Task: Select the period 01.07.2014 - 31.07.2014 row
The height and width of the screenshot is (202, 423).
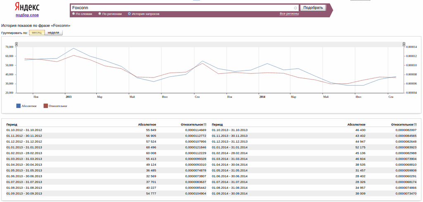Action: (314, 182)
